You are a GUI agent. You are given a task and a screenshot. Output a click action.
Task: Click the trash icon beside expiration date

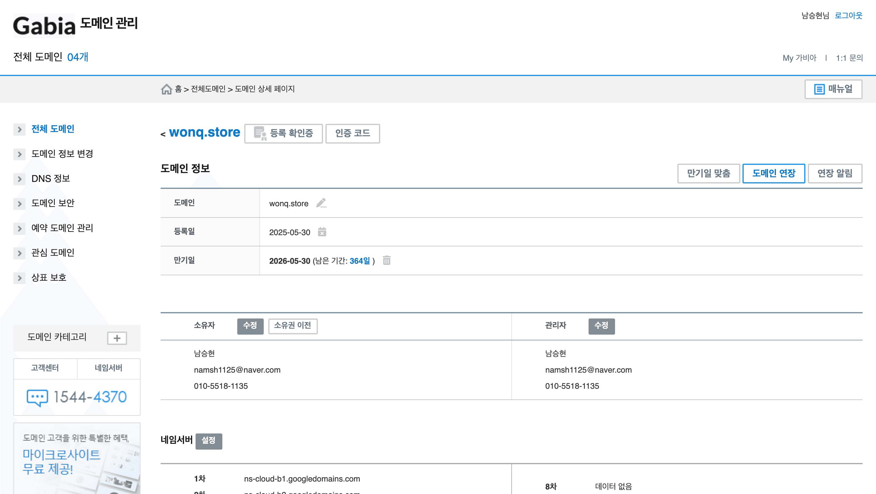pos(387,260)
